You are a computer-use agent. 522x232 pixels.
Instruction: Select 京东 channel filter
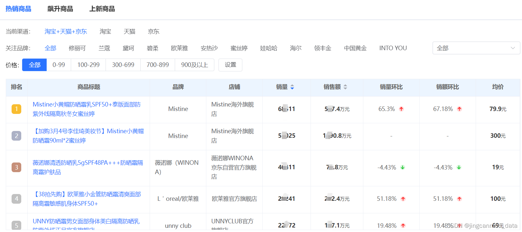click(154, 32)
